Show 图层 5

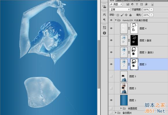(111, 76)
